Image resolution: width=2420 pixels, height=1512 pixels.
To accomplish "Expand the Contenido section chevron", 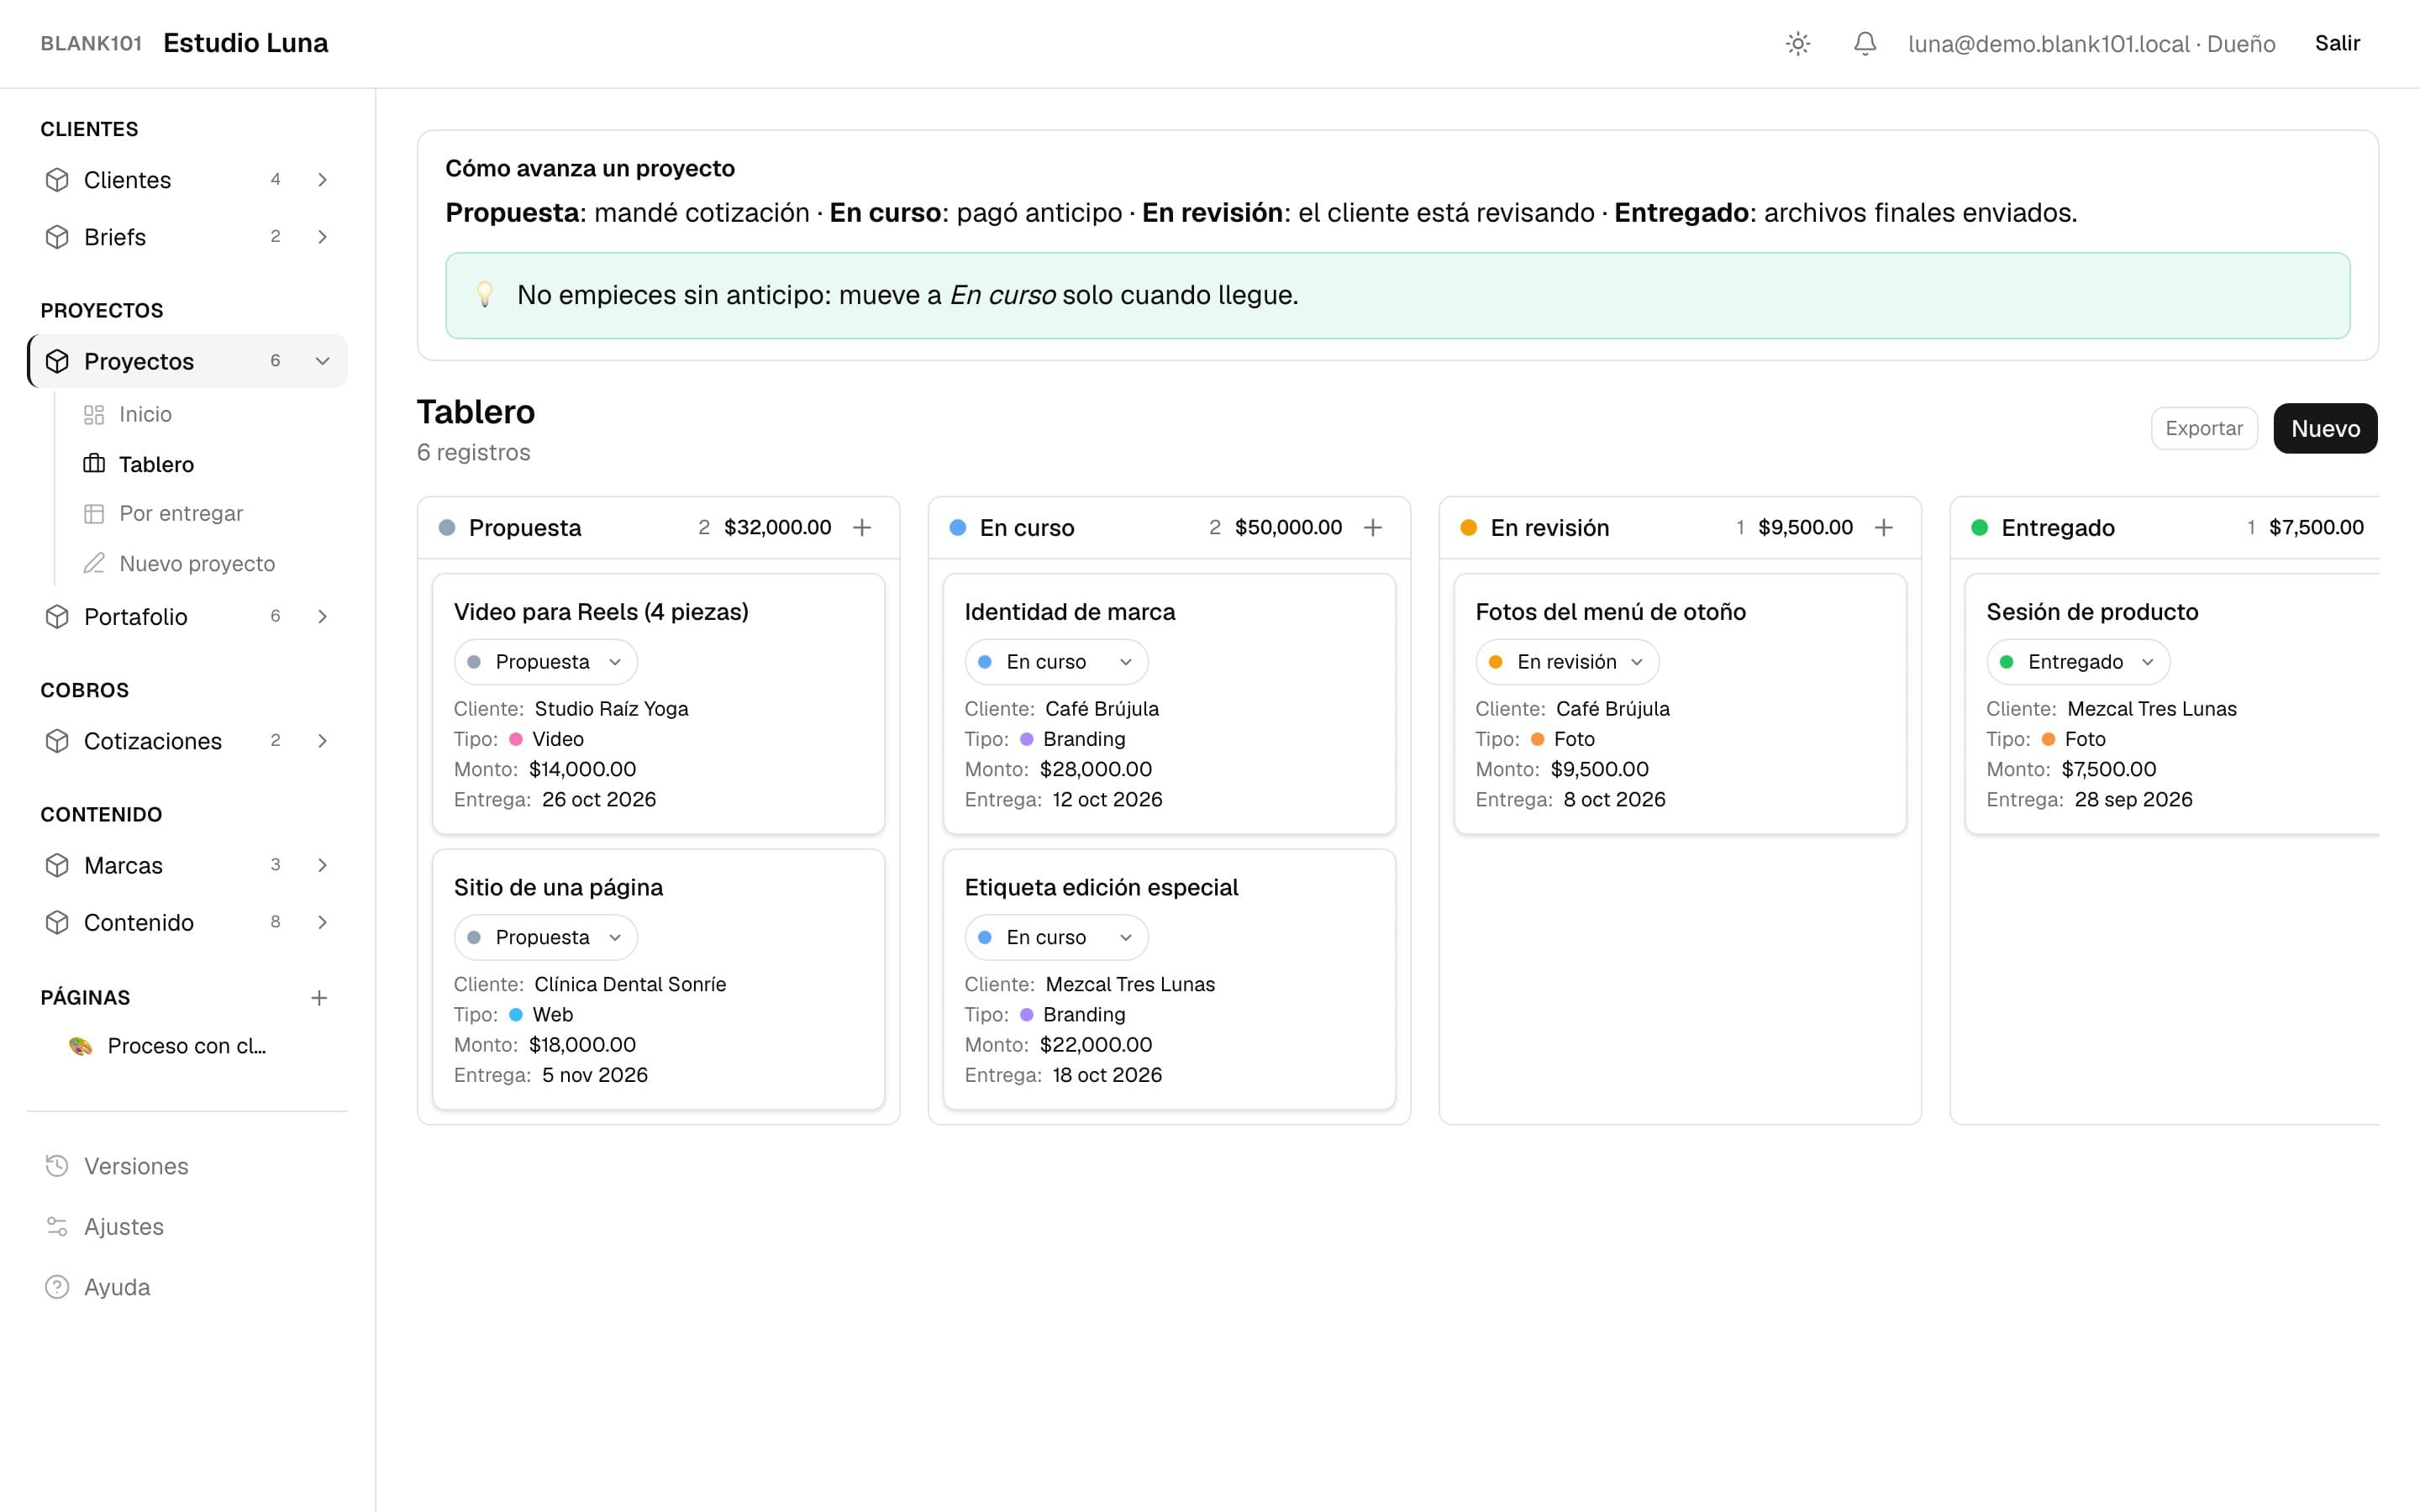I will point(322,922).
